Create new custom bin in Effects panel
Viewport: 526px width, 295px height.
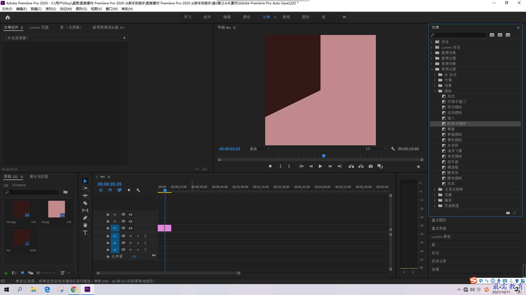pos(508,213)
